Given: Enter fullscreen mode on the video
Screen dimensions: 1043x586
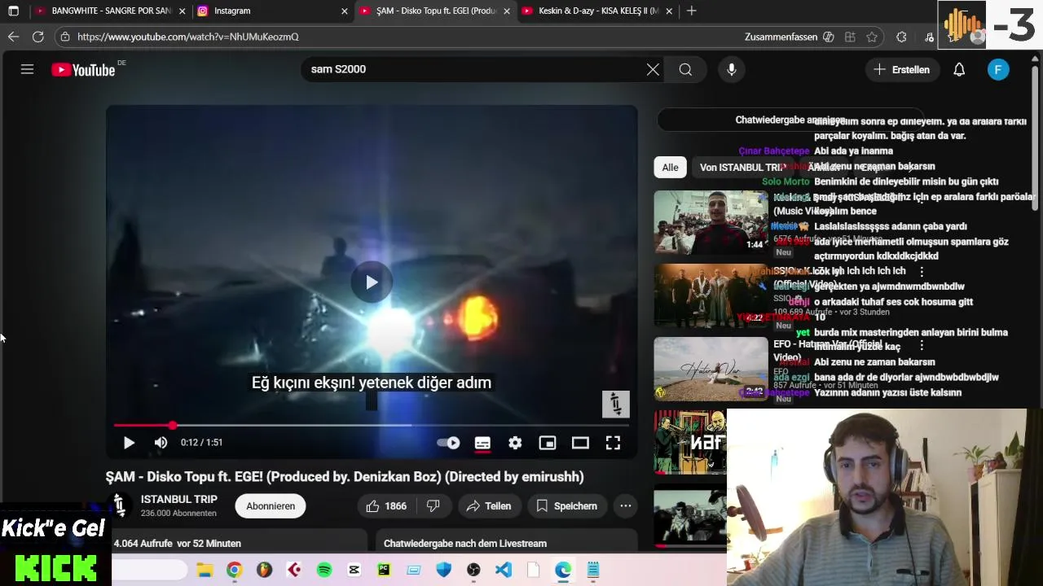Looking at the screenshot, I should [613, 443].
